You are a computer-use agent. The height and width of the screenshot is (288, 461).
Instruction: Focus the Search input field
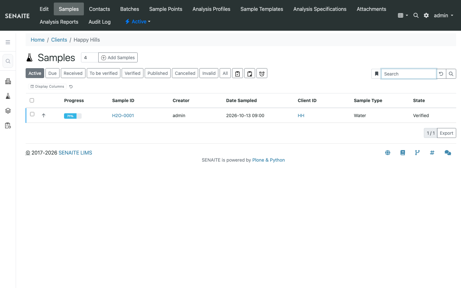point(409,74)
